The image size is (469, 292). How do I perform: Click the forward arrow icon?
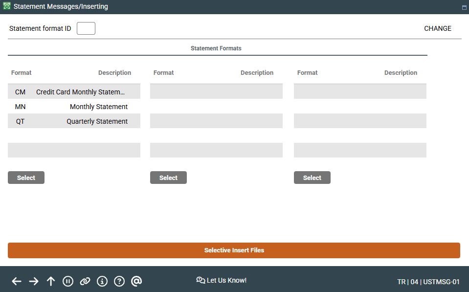click(x=34, y=281)
